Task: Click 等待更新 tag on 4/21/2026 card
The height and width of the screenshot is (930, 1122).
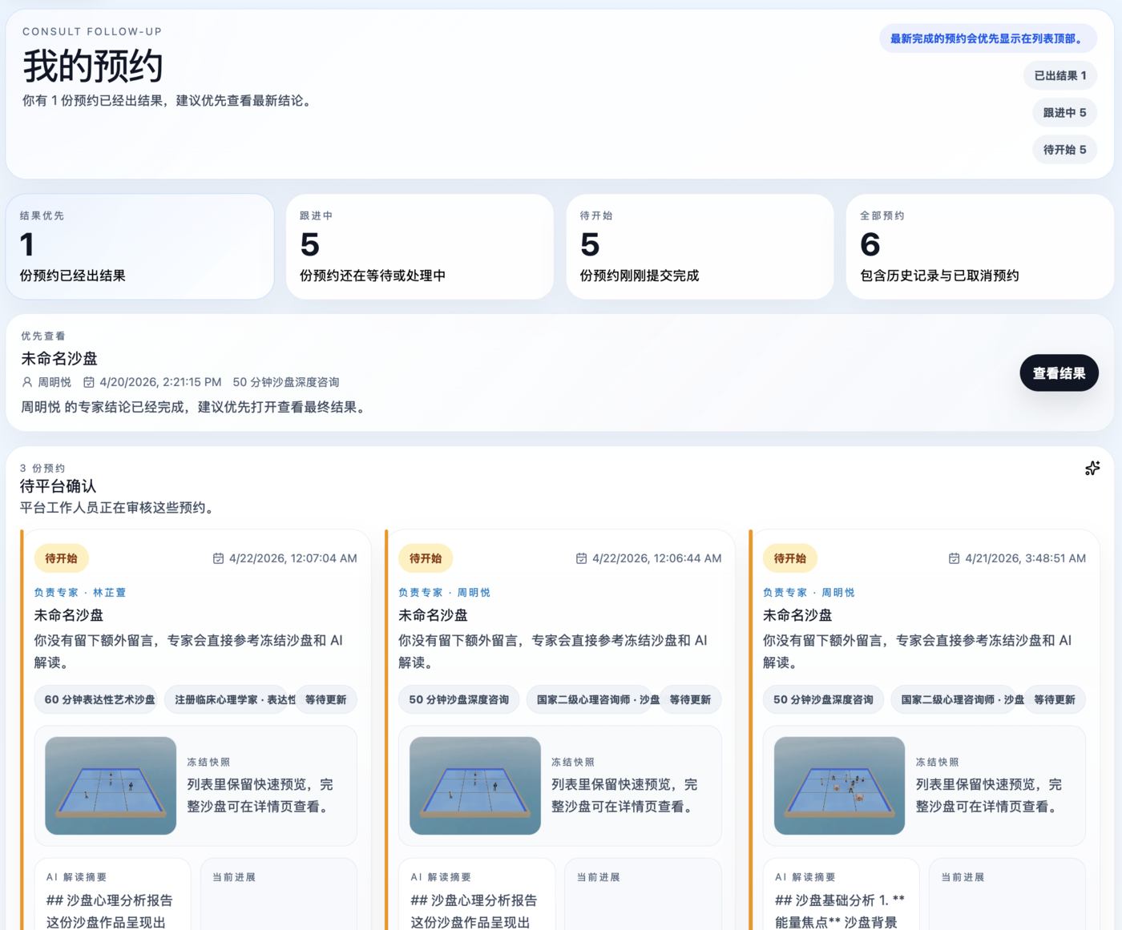Action: [x=1055, y=699]
